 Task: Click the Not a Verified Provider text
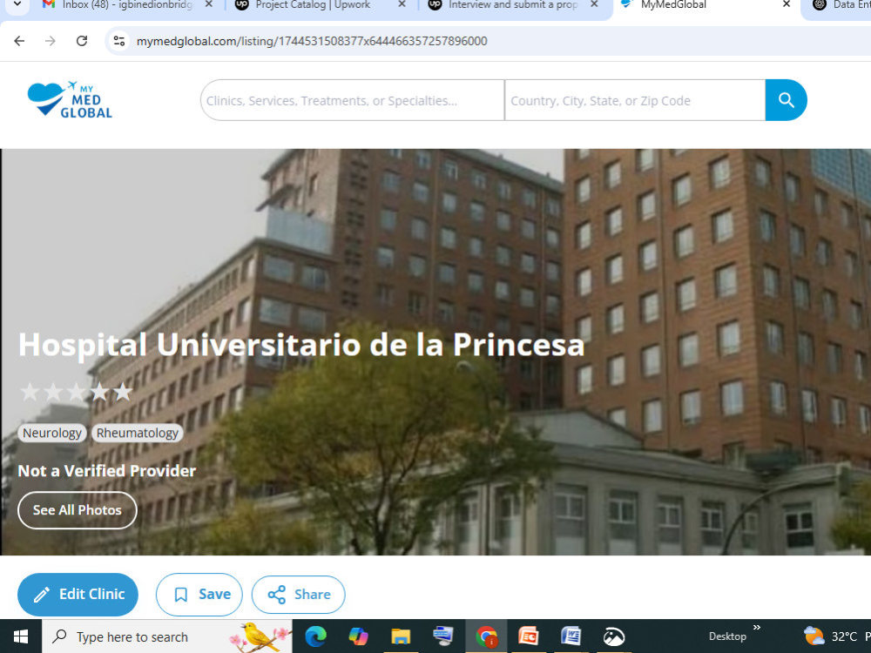(107, 471)
